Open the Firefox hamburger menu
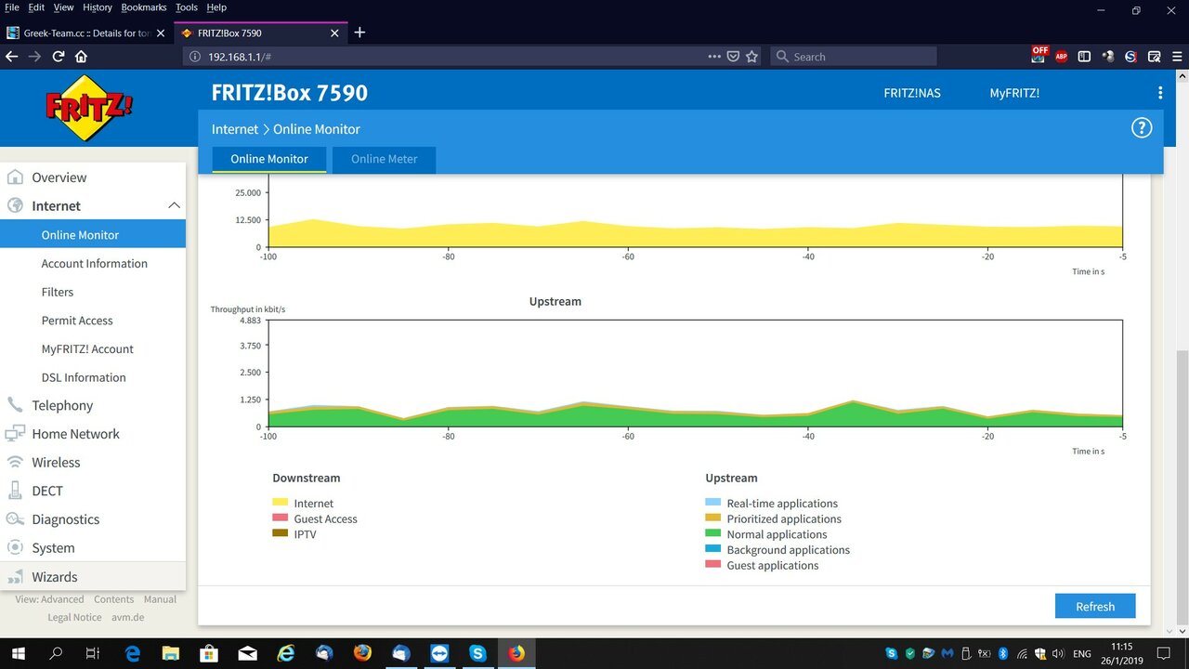 [1177, 57]
